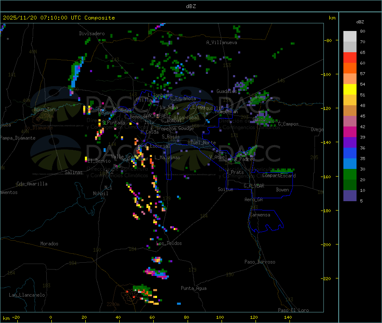Click the Divisadero map label

pos(92,34)
